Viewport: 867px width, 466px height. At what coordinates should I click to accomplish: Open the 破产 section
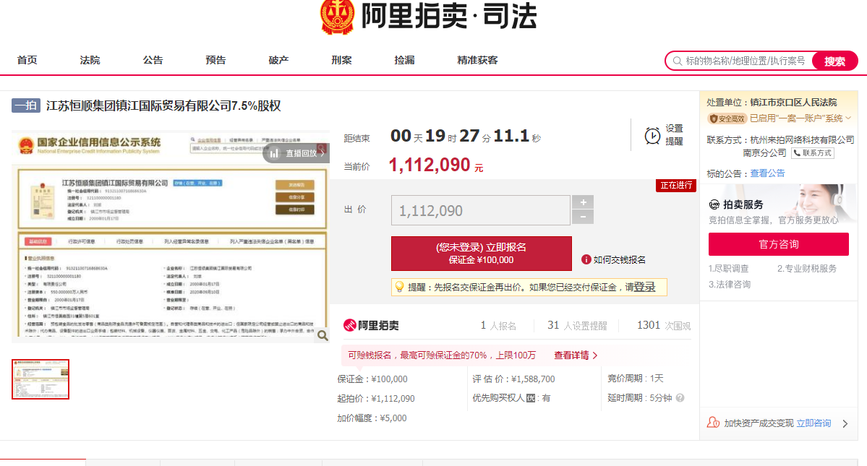[278, 60]
